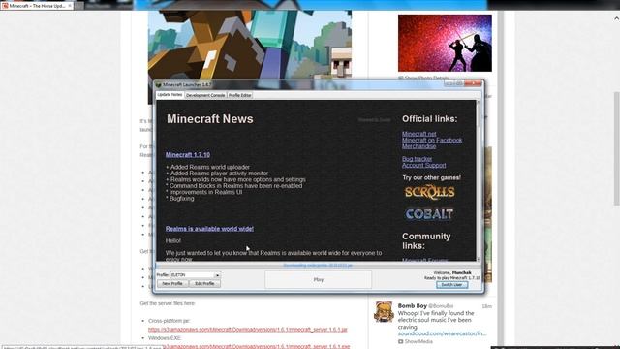Click the 'Added Realms world uploader' line
Viewport: 620px width, 349px height.
[208, 167]
